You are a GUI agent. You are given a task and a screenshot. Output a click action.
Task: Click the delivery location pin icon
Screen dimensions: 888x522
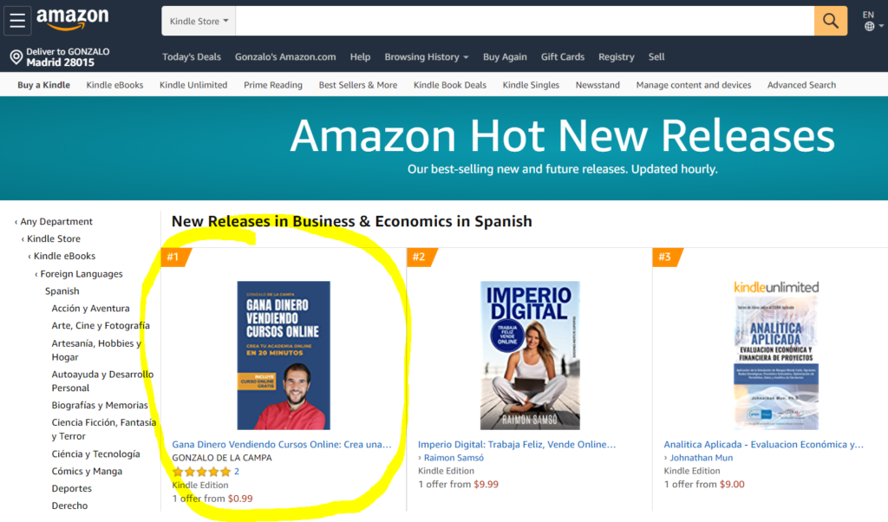(x=16, y=57)
